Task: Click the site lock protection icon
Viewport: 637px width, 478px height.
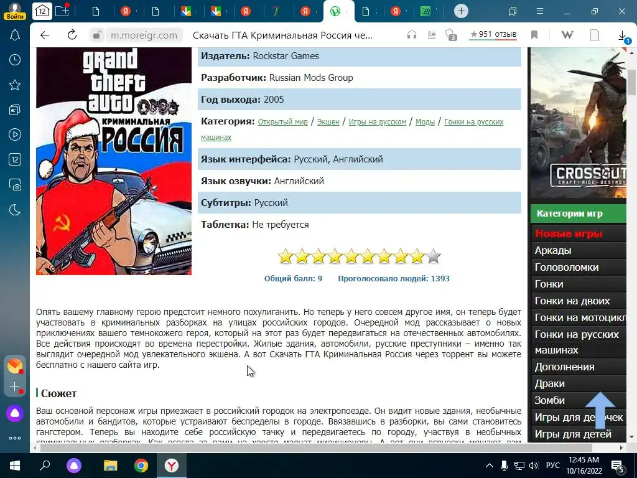Action: point(96,35)
